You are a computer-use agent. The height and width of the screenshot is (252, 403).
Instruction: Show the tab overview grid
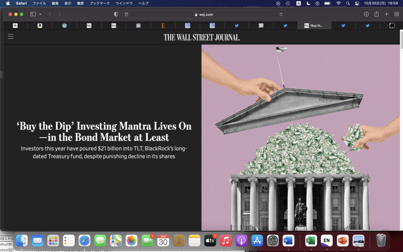pyautogui.click(x=396, y=14)
